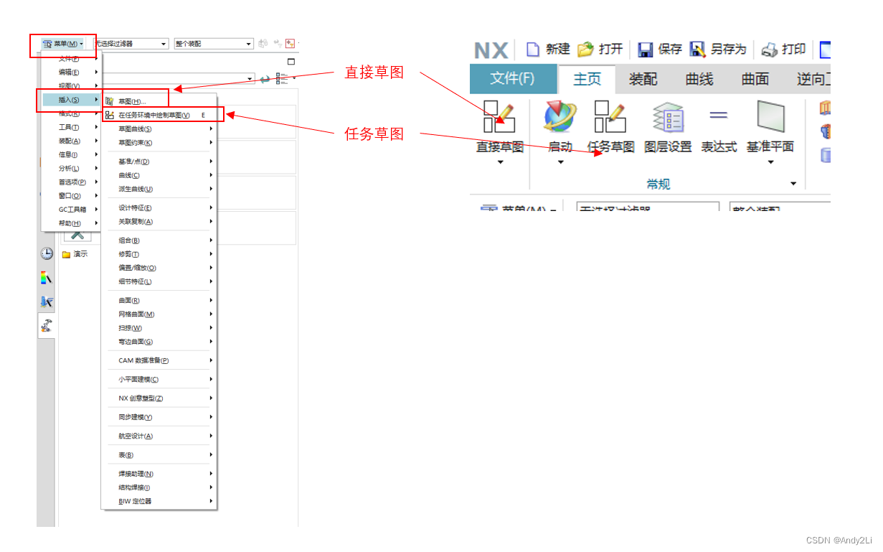Click the 启动 launch globe icon
This screenshot has height=552, width=883.
(560, 117)
